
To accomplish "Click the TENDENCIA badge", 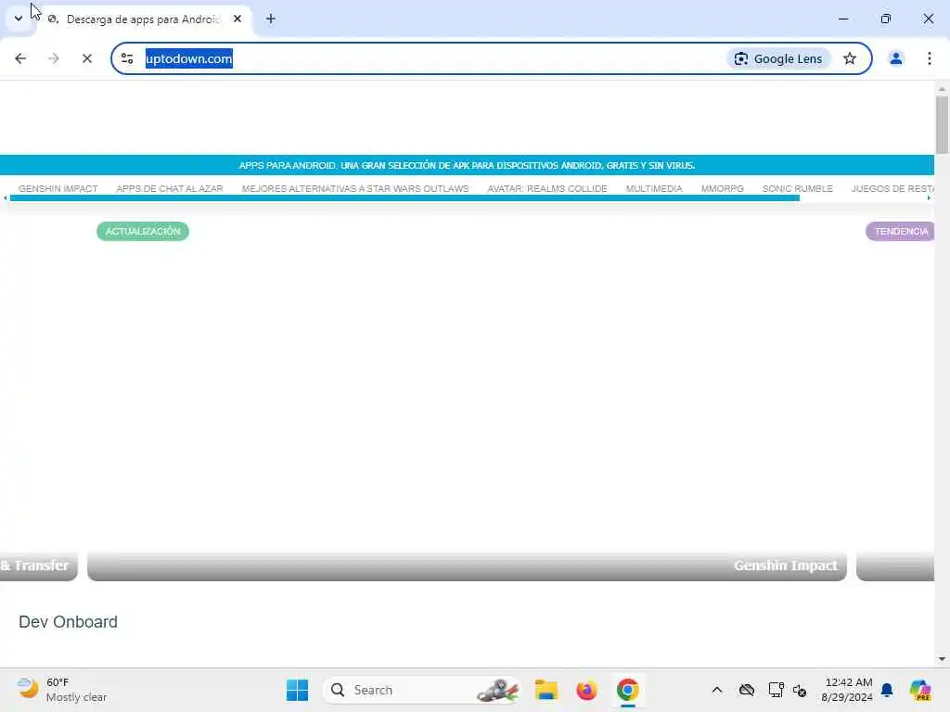I will click(x=900, y=231).
